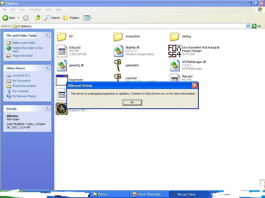Open the Help menu

pos(58,10)
